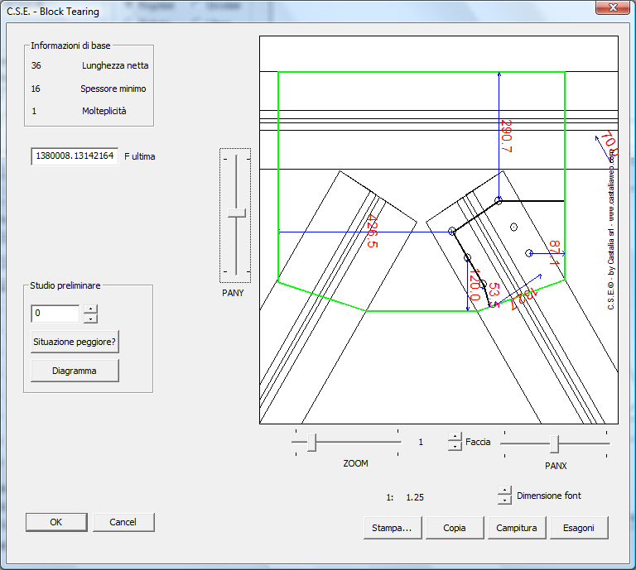Cancel the Block Tearing dialog
636x570 pixels.
(123, 522)
